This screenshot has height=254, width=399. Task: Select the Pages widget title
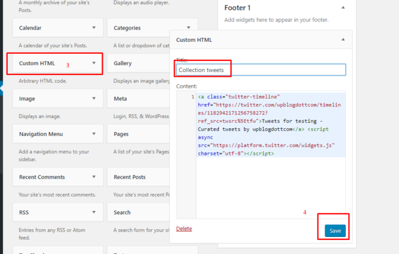121,134
